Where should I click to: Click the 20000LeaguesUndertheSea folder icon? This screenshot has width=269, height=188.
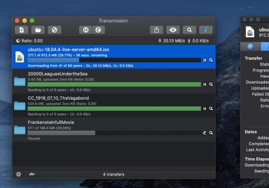20,81
